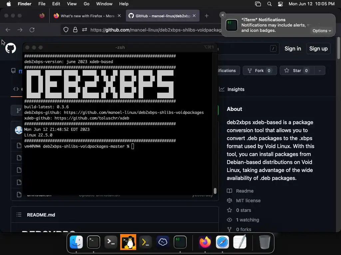Dismiss the iTerm notification
Screen dimensions: 341x255
222,15
